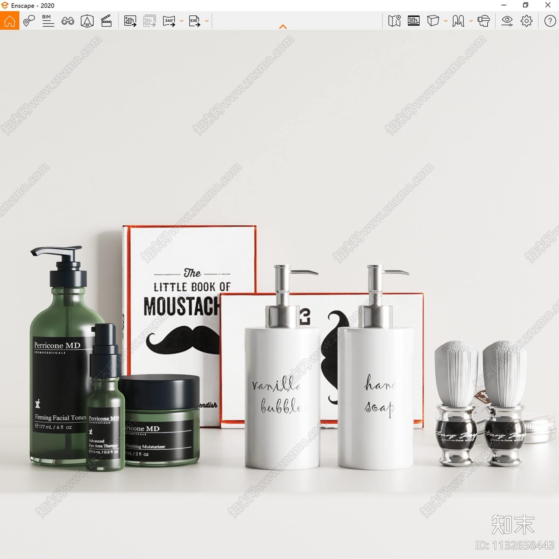Expand the dropdown beside the navigation icon
Viewport: 559px width, 559px height.
[x=471, y=21]
